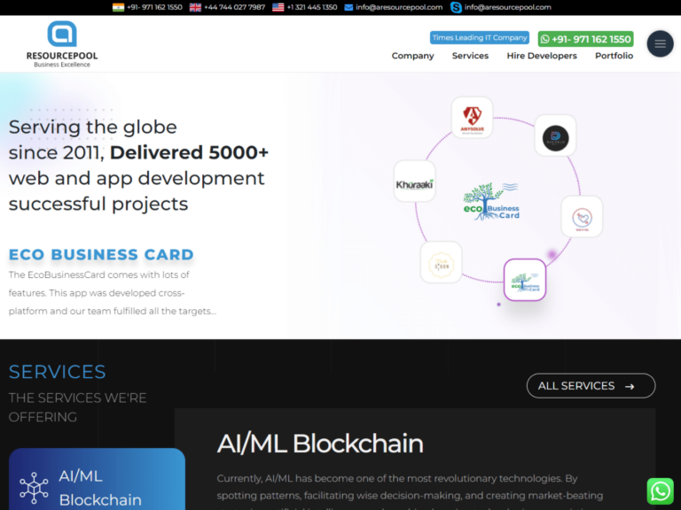This screenshot has height=510, width=681.
Task: Select the heart logo project icon
Action: (582, 216)
